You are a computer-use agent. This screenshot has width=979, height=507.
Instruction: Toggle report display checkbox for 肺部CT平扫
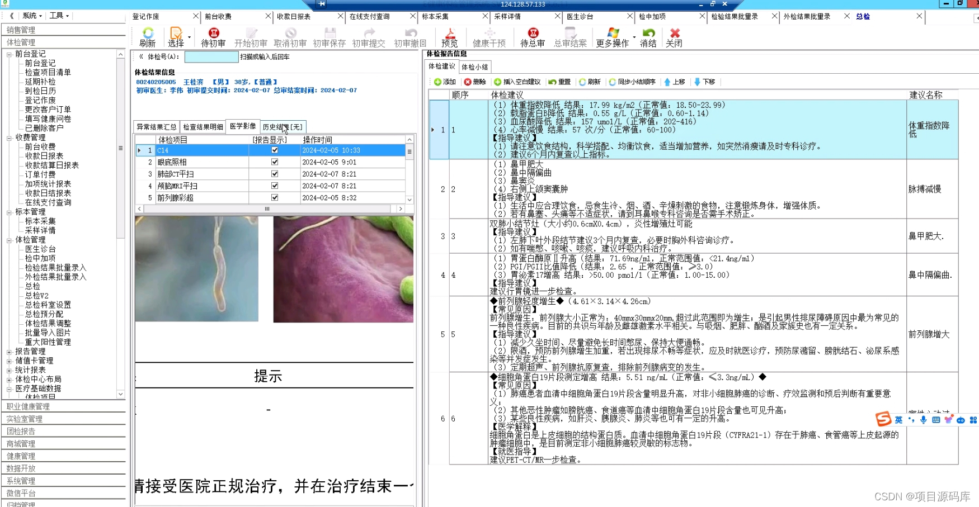[275, 174]
